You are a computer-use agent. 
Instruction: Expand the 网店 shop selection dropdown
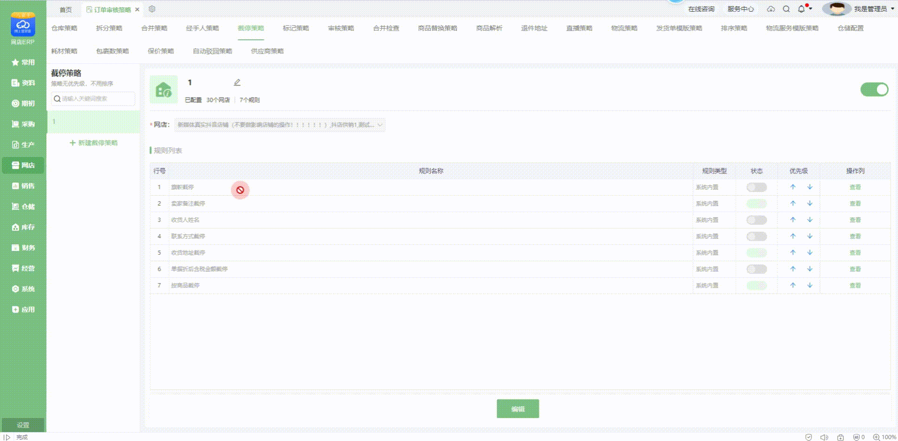pos(280,125)
